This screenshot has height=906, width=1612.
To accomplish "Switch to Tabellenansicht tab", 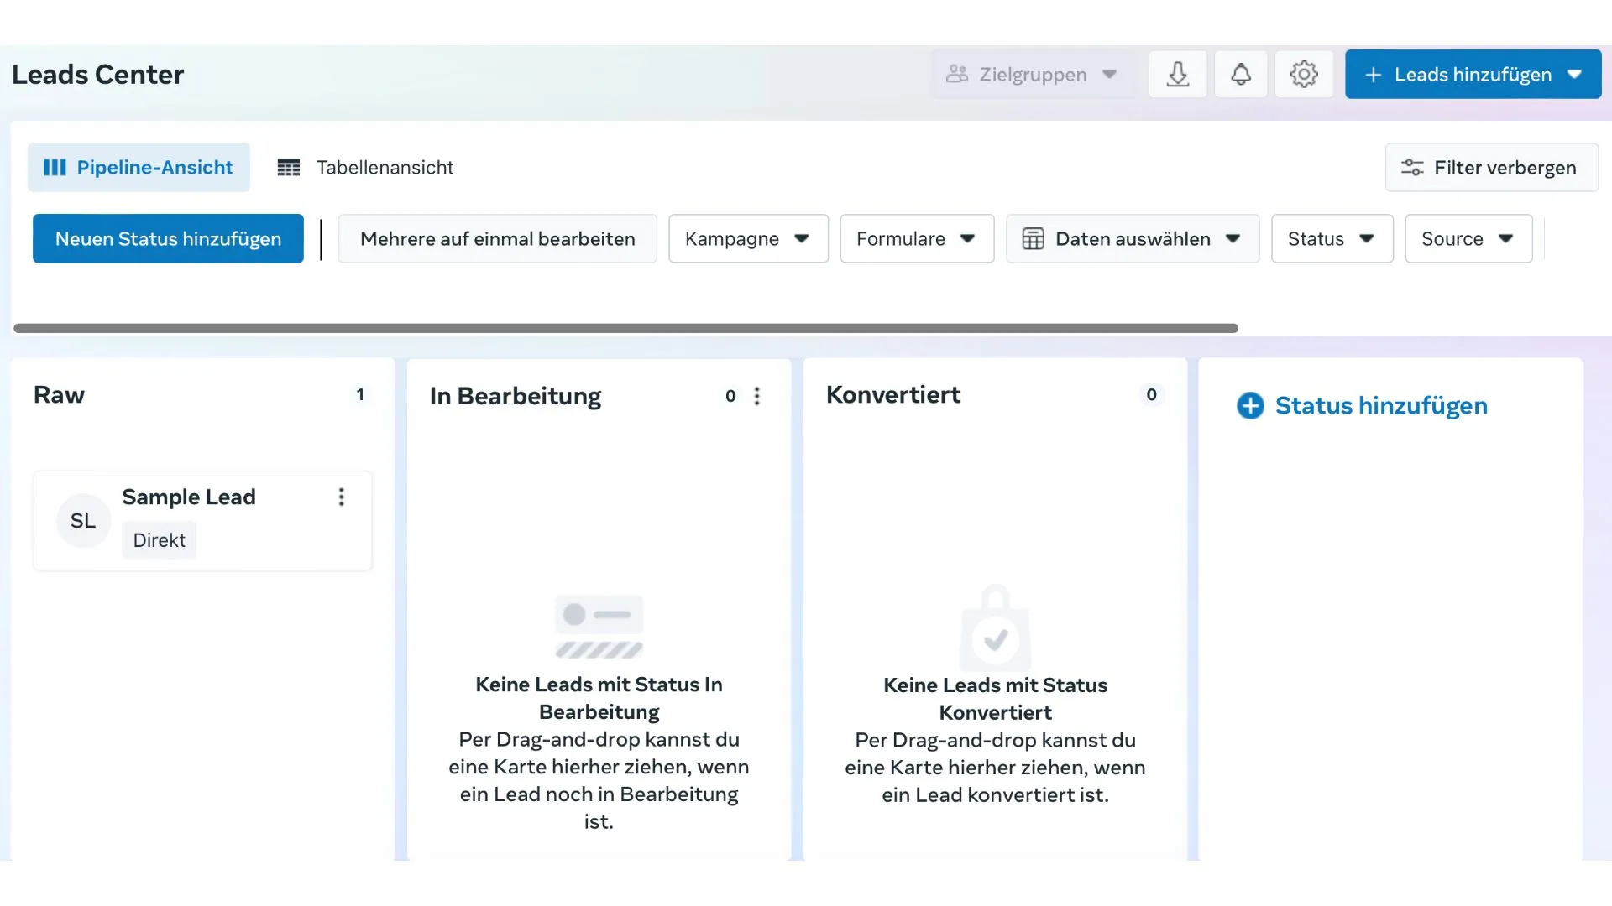I will coord(364,167).
